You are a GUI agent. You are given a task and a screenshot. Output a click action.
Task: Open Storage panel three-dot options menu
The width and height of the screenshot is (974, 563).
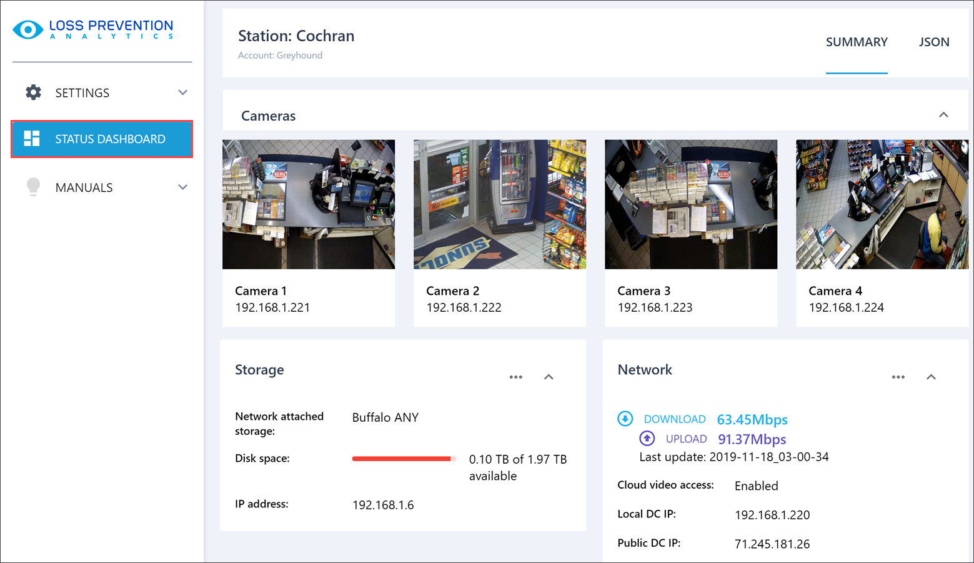515,377
